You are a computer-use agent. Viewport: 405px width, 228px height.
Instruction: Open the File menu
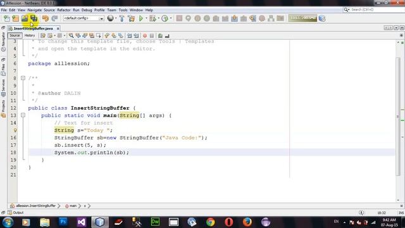click(4, 10)
